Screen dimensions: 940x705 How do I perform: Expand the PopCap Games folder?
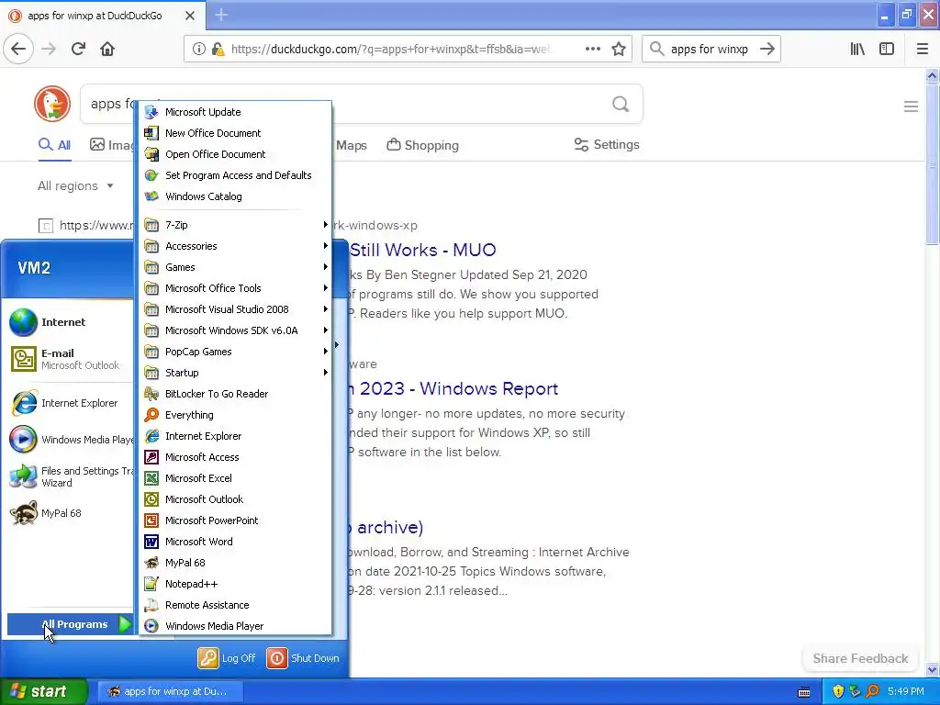[x=235, y=352]
